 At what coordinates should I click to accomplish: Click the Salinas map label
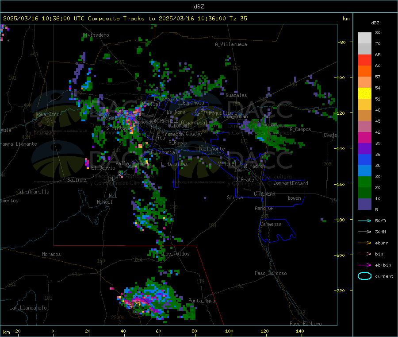click(x=77, y=180)
